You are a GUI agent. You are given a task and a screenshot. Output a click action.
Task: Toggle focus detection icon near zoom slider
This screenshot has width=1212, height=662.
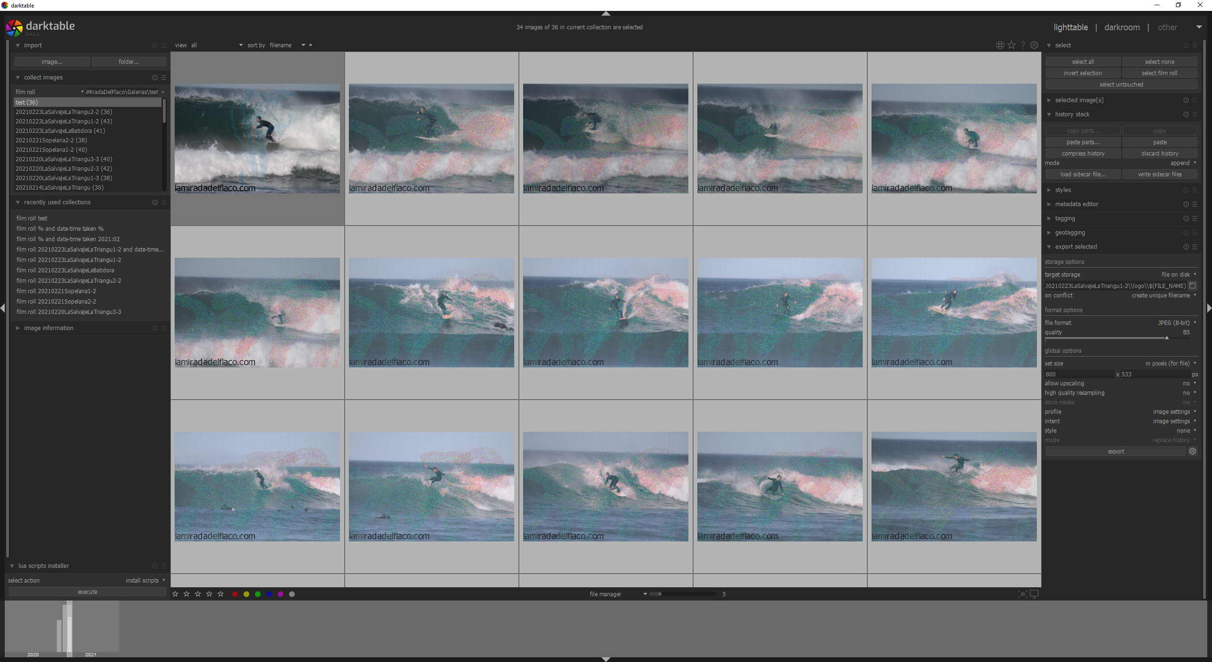click(x=1022, y=594)
